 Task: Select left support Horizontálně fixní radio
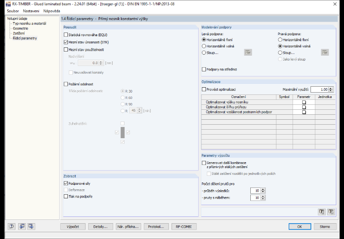(204, 40)
